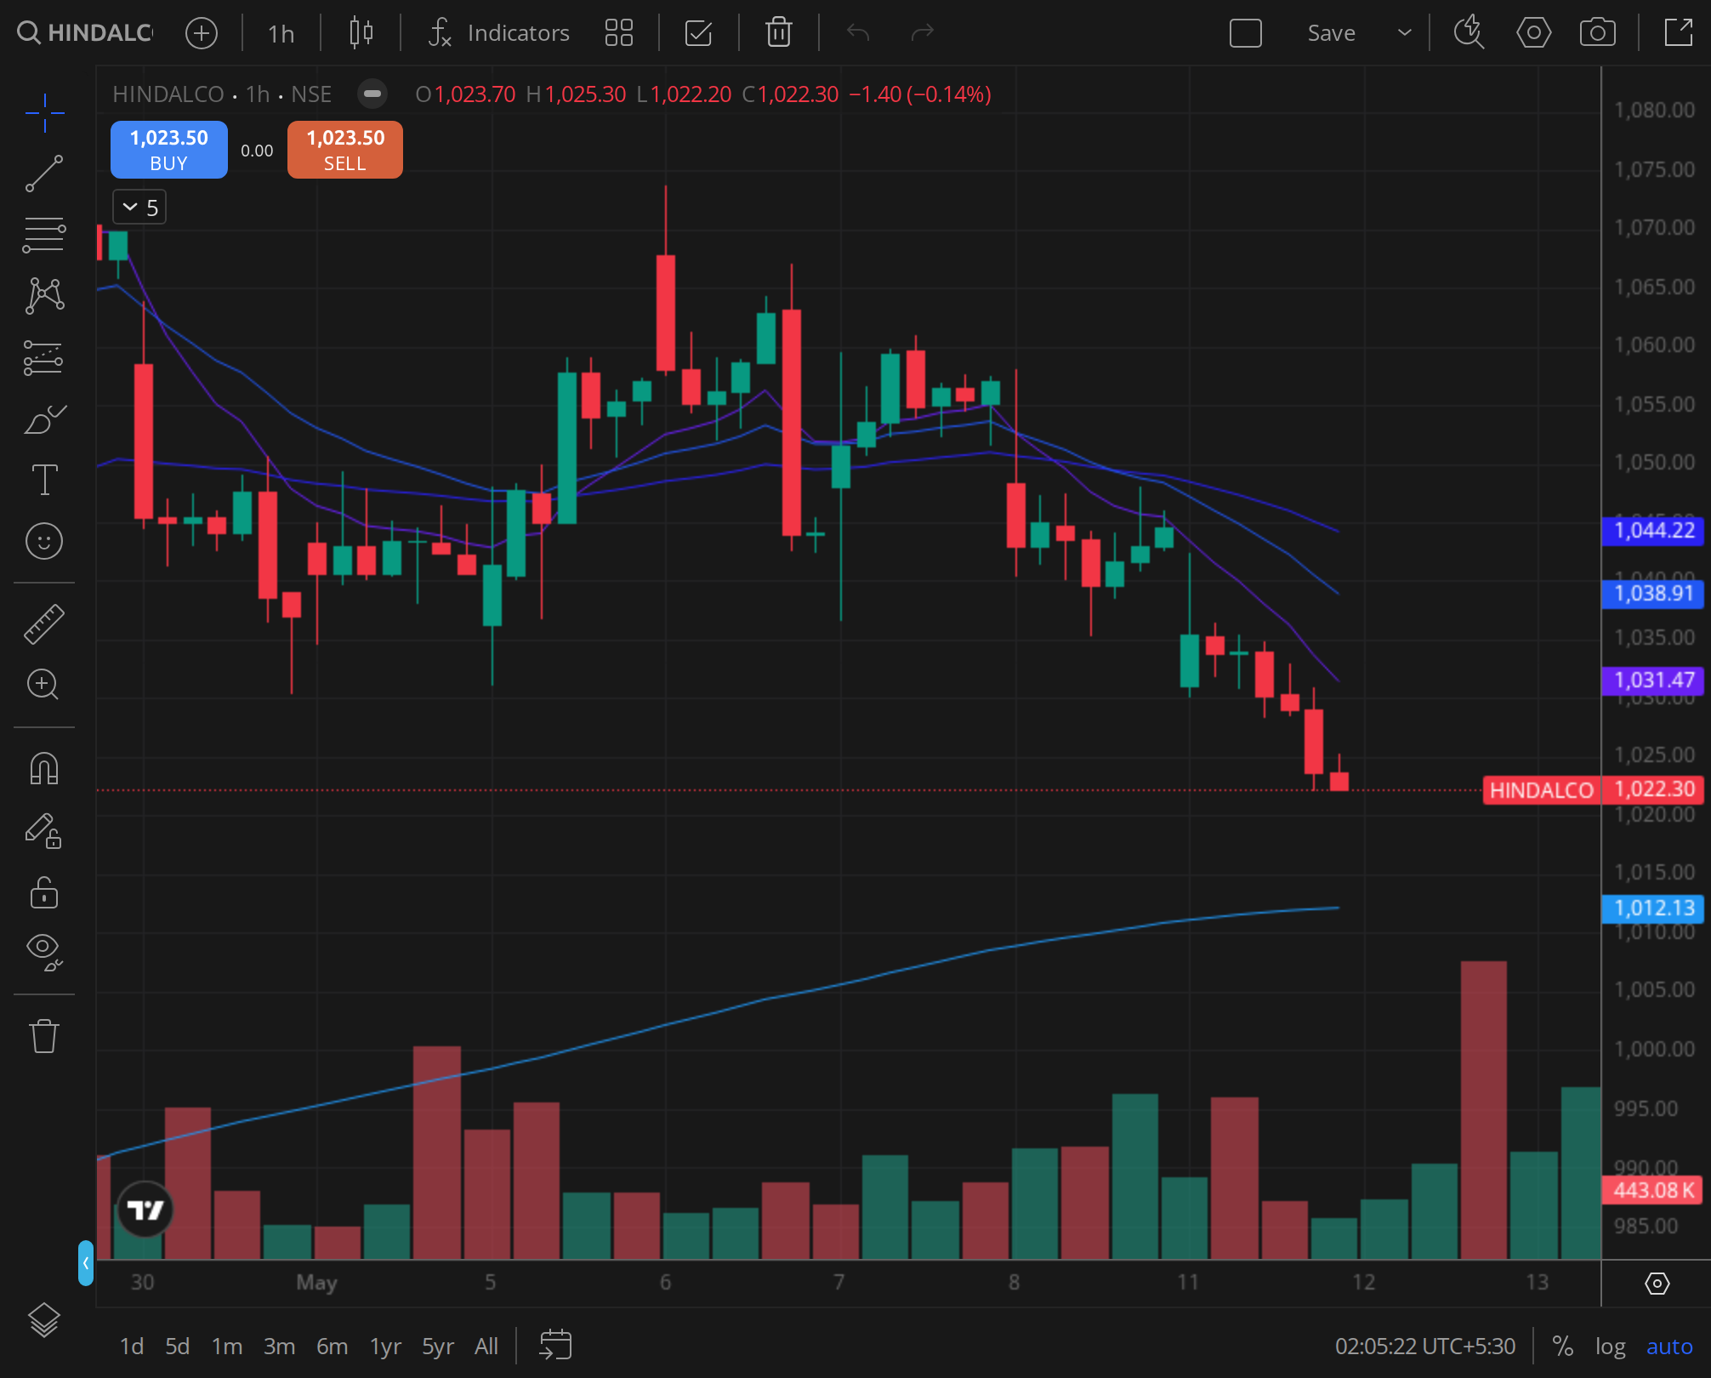
Task: Open the 1h interval selector
Action: pos(281,33)
